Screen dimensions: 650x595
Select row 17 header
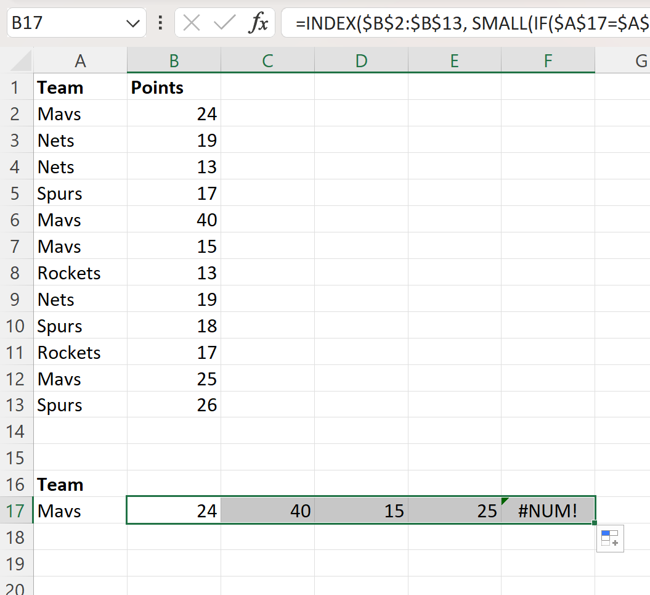(x=16, y=511)
